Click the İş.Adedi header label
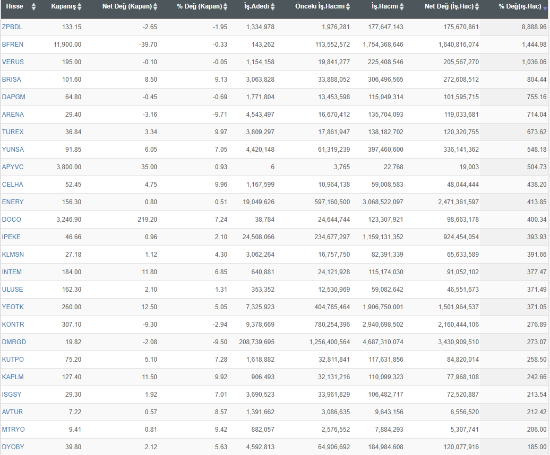 click(257, 6)
